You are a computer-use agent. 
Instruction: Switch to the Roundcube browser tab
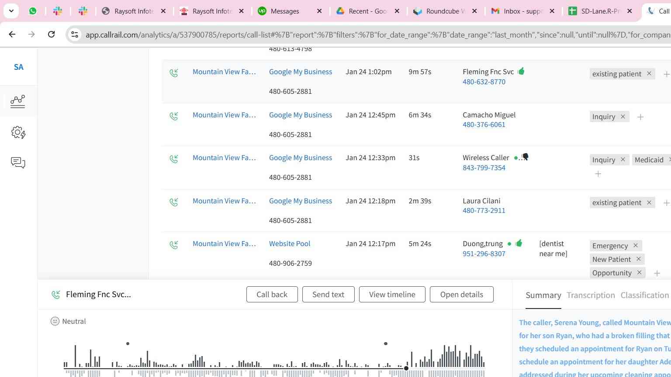click(x=445, y=11)
